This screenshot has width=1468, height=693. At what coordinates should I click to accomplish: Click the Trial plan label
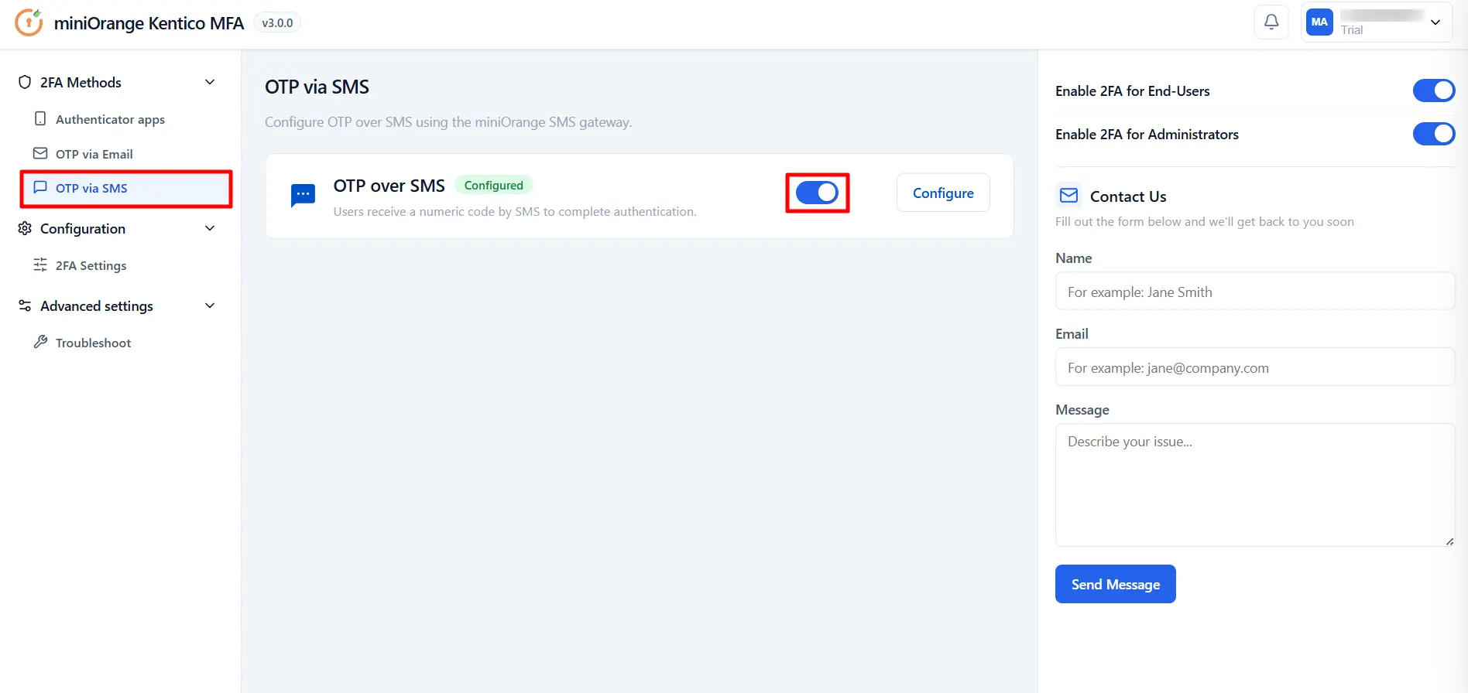point(1352,30)
